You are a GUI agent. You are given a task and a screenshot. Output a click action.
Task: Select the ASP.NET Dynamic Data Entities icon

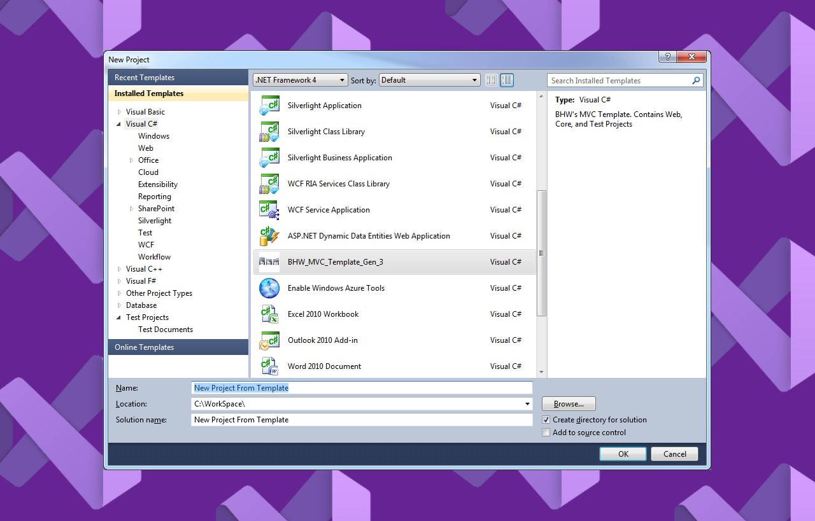click(x=269, y=236)
